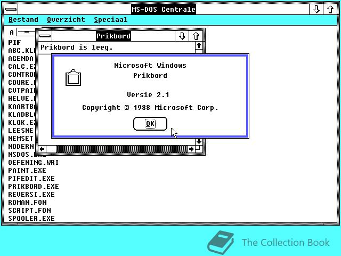The width and height of the screenshot is (341, 256).
Task: Open the Prikbord window system menu box
Action: coord(45,36)
